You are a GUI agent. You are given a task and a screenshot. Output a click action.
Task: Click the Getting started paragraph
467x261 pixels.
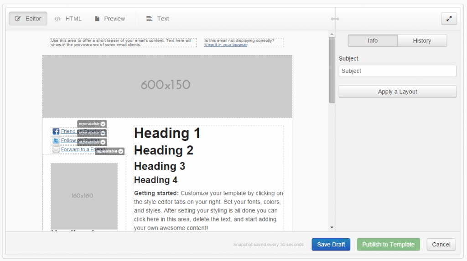tap(208, 210)
